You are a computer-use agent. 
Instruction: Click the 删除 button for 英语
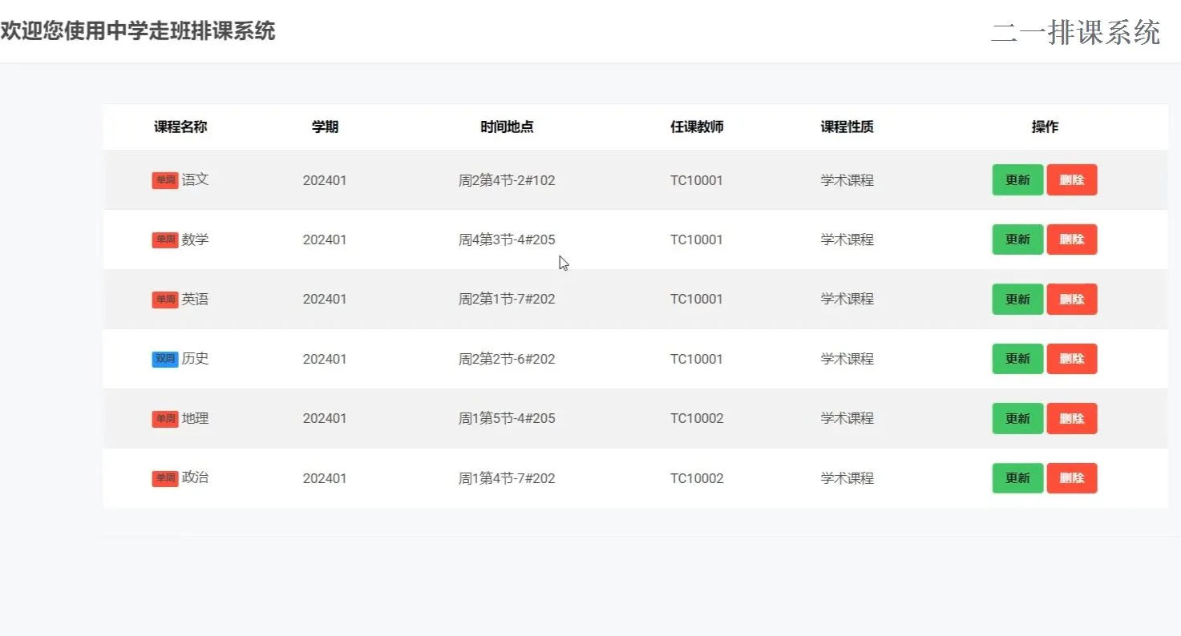[x=1072, y=299]
